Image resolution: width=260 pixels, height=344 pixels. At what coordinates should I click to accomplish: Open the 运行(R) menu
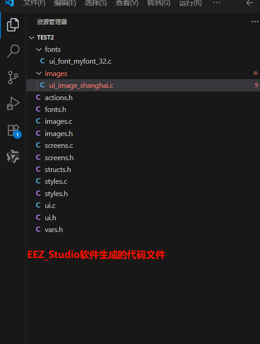[191, 3]
